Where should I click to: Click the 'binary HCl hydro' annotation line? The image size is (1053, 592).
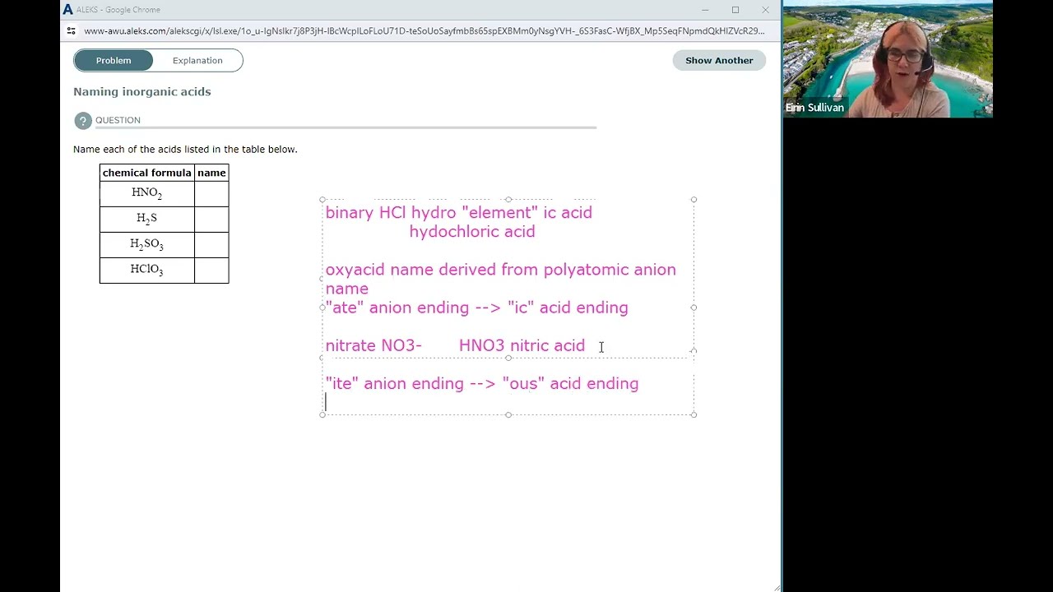(x=458, y=213)
